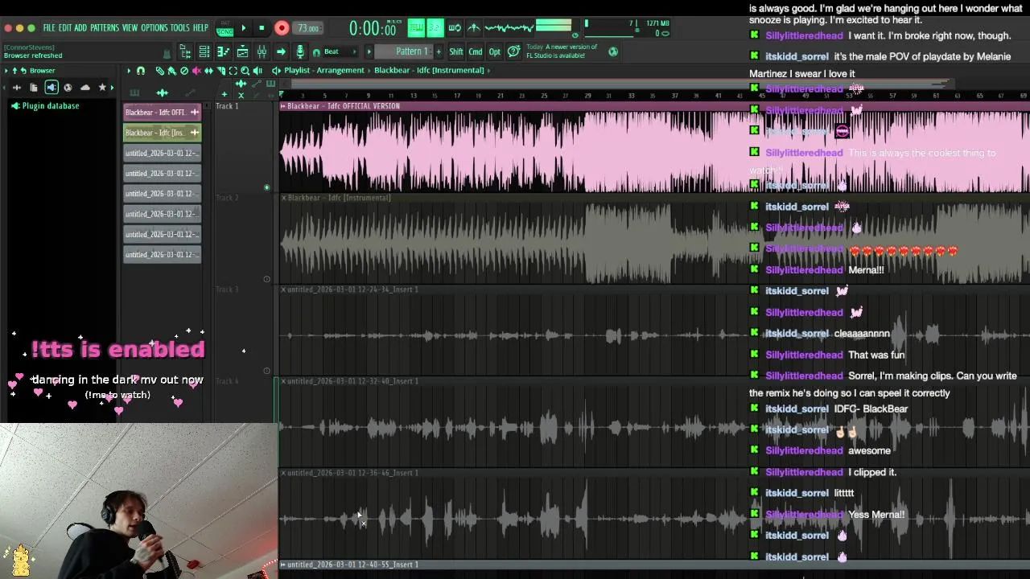Toggle the 3.2 countdown before recording button
The width and height of the screenshot is (1030, 579).
click(435, 28)
